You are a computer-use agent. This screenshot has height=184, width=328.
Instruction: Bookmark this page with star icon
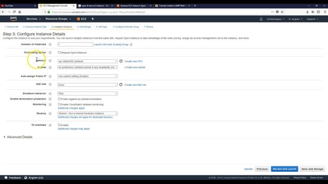pos(282,12)
